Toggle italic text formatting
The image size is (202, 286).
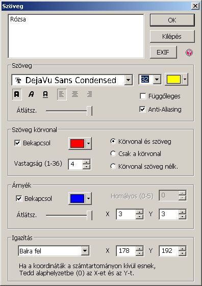pos(31,94)
